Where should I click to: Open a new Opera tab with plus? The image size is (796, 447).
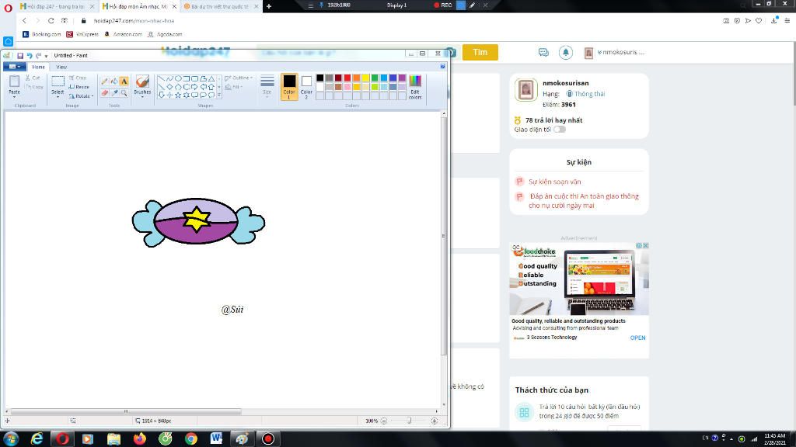[268, 6]
